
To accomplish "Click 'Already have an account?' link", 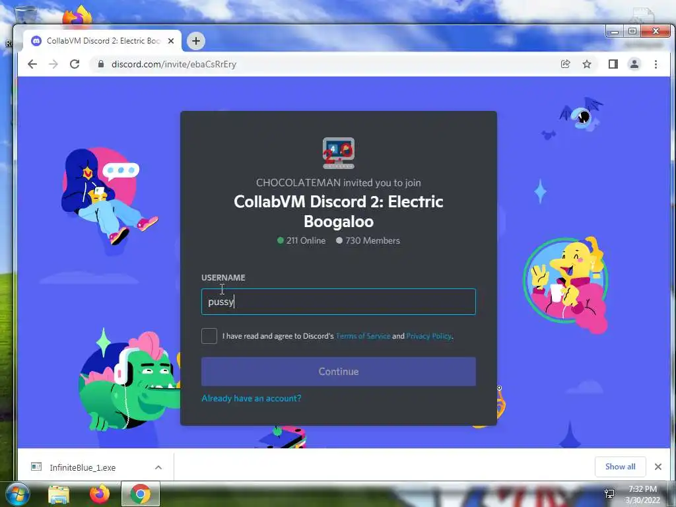I will coord(252,398).
